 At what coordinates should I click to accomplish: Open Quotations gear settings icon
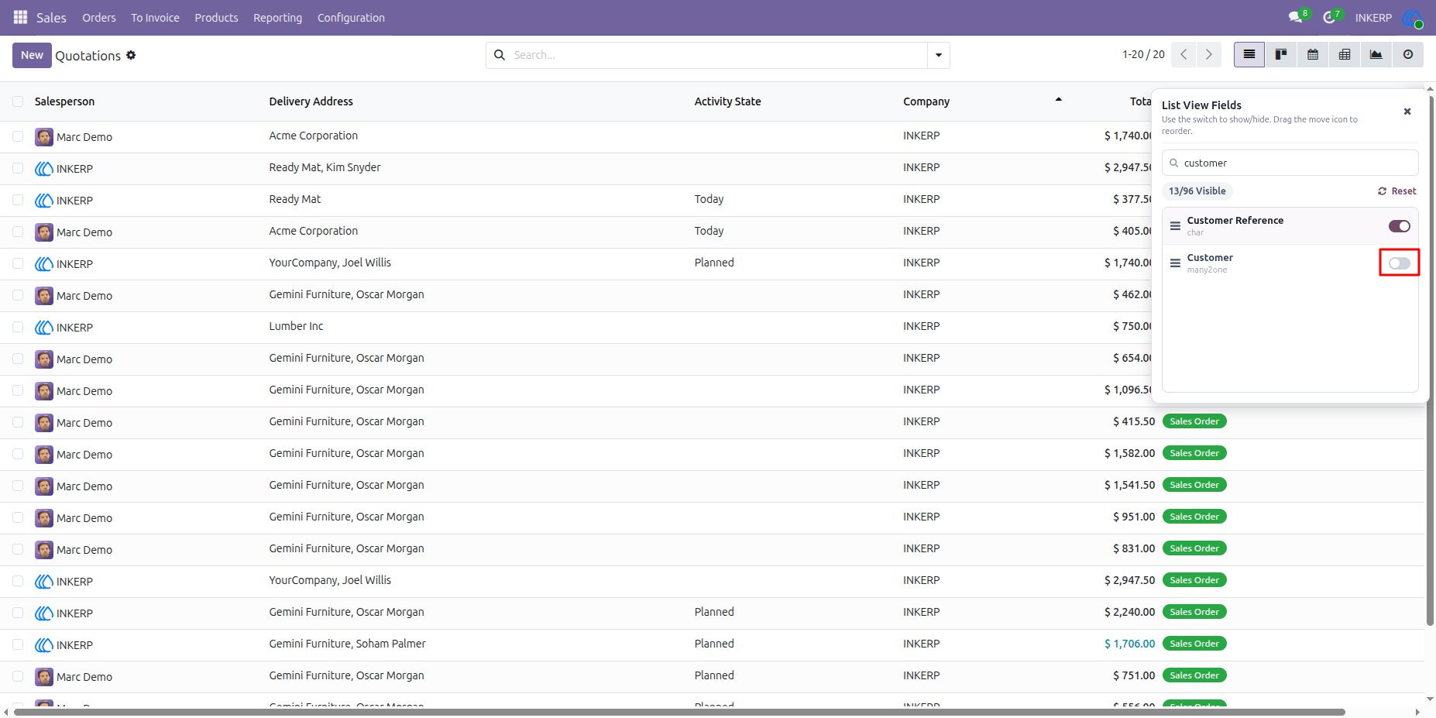131,55
